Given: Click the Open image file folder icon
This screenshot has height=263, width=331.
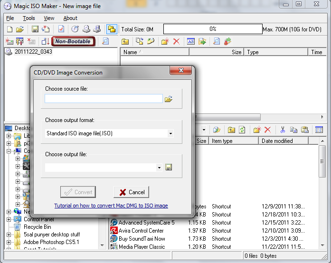Looking at the screenshot, I should [x=20, y=29].
